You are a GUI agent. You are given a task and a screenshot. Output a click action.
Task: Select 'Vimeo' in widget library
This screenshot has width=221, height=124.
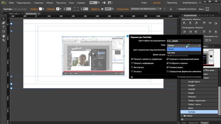[x=199, y=108]
